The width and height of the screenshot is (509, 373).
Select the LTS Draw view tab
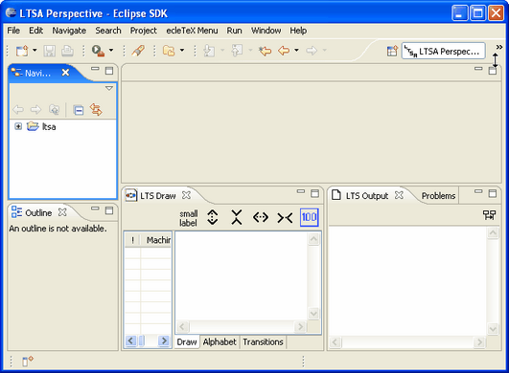(157, 196)
